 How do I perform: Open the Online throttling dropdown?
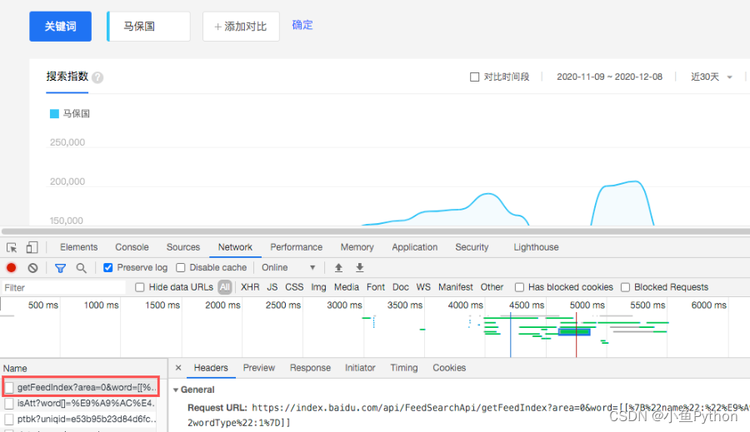tap(288, 268)
